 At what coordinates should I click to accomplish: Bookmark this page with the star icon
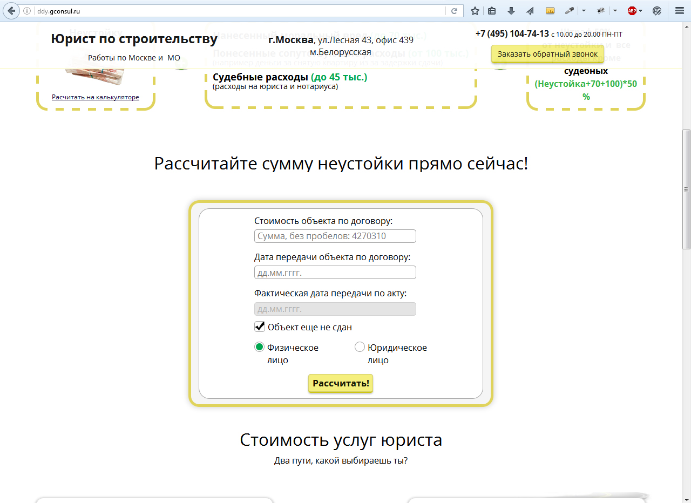coord(475,11)
